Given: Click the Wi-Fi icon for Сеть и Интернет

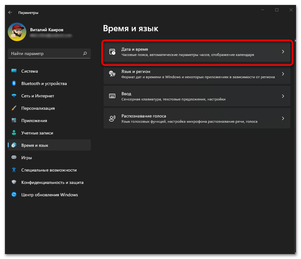Looking at the screenshot, I should click(x=14, y=96).
